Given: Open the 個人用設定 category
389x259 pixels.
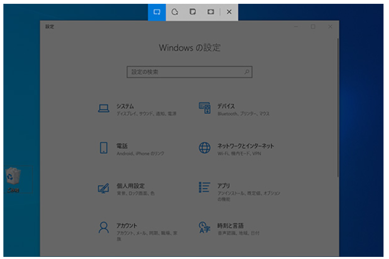Looking at the screenshot, I should 131,186.
